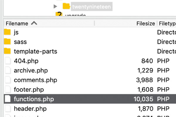Screen dimensions: 176x117
Task: Click the footer.php file icon
Action: click(8, 89)
